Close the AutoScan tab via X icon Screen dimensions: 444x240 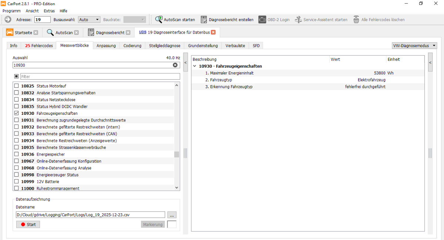click(x=77, y=33)
